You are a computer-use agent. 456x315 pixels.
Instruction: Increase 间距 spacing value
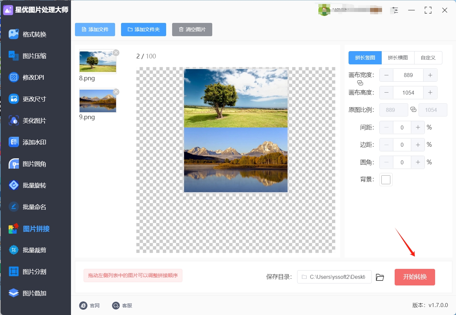pyautogui.click(x=418, y=127)
